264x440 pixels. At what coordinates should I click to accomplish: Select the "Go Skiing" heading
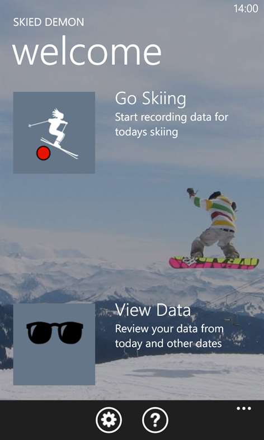tap(150, 99)
